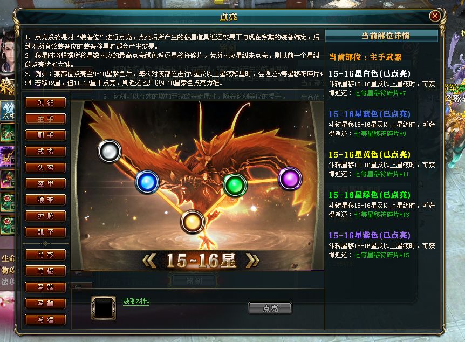Viewport: 465px width, 342px height.
Task: Open the 盔甲 equipment slot
Action: click(45, 183)
